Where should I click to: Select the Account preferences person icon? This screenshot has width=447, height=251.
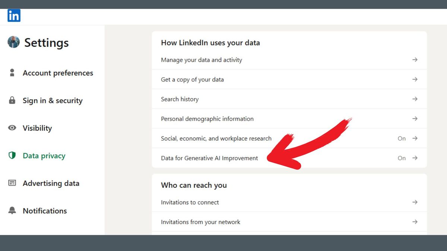point(12,73)
